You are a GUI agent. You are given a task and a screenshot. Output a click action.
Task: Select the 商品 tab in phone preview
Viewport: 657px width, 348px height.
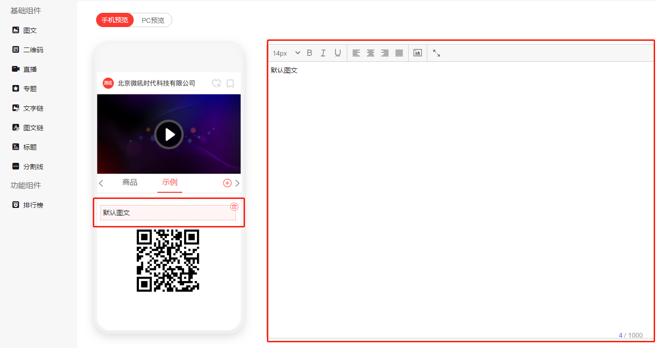[x=130, y=182]
